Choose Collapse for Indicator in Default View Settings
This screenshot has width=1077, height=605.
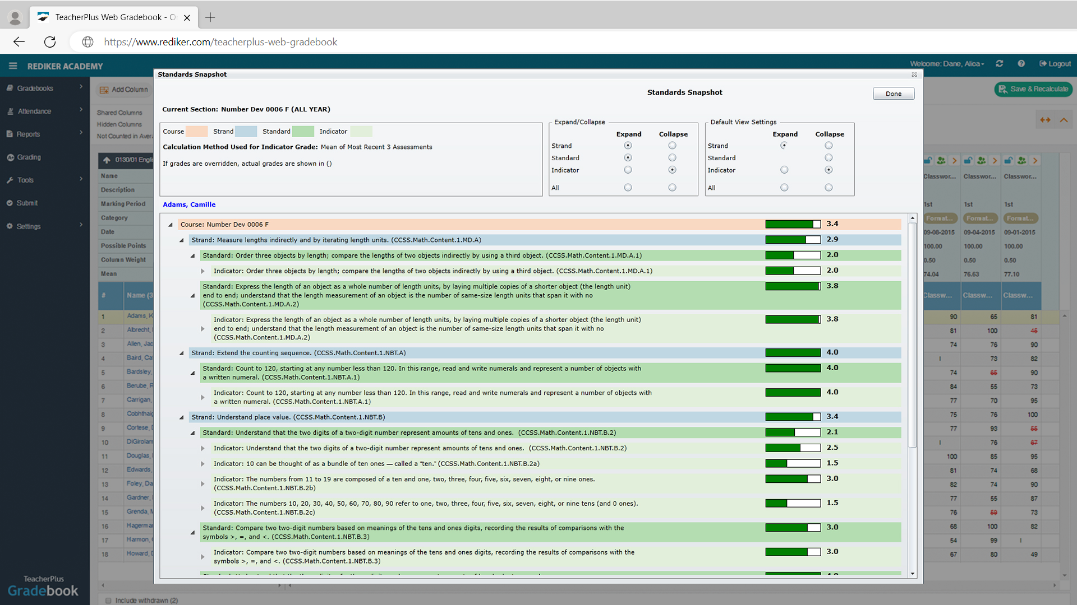pyautogui.click(x=829, y=170)
